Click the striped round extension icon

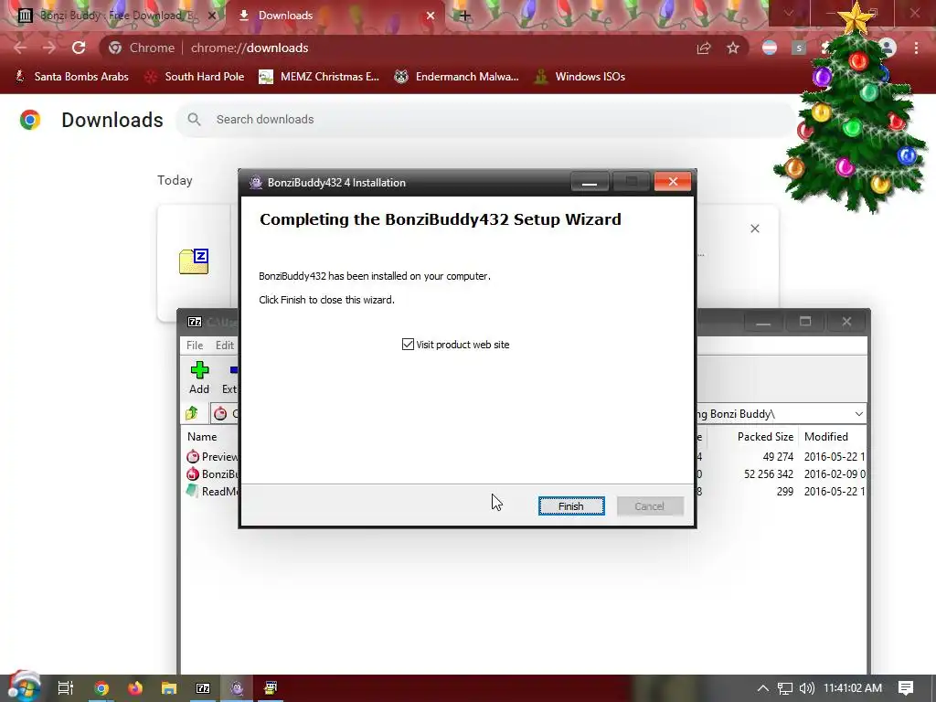(x=770, y=48)
